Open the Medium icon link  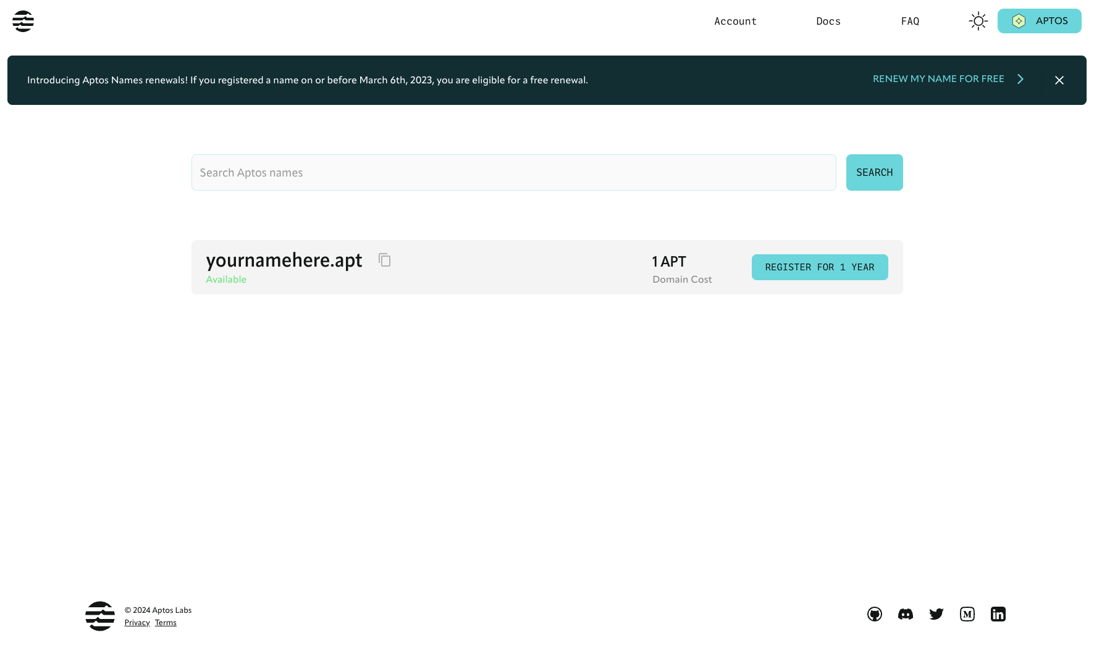coord(967,614)
